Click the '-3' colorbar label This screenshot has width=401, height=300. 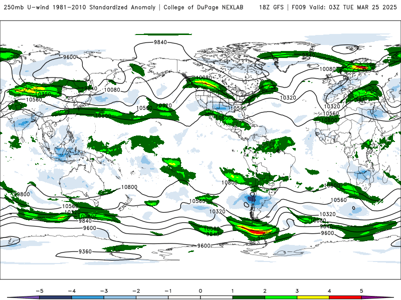104,291
